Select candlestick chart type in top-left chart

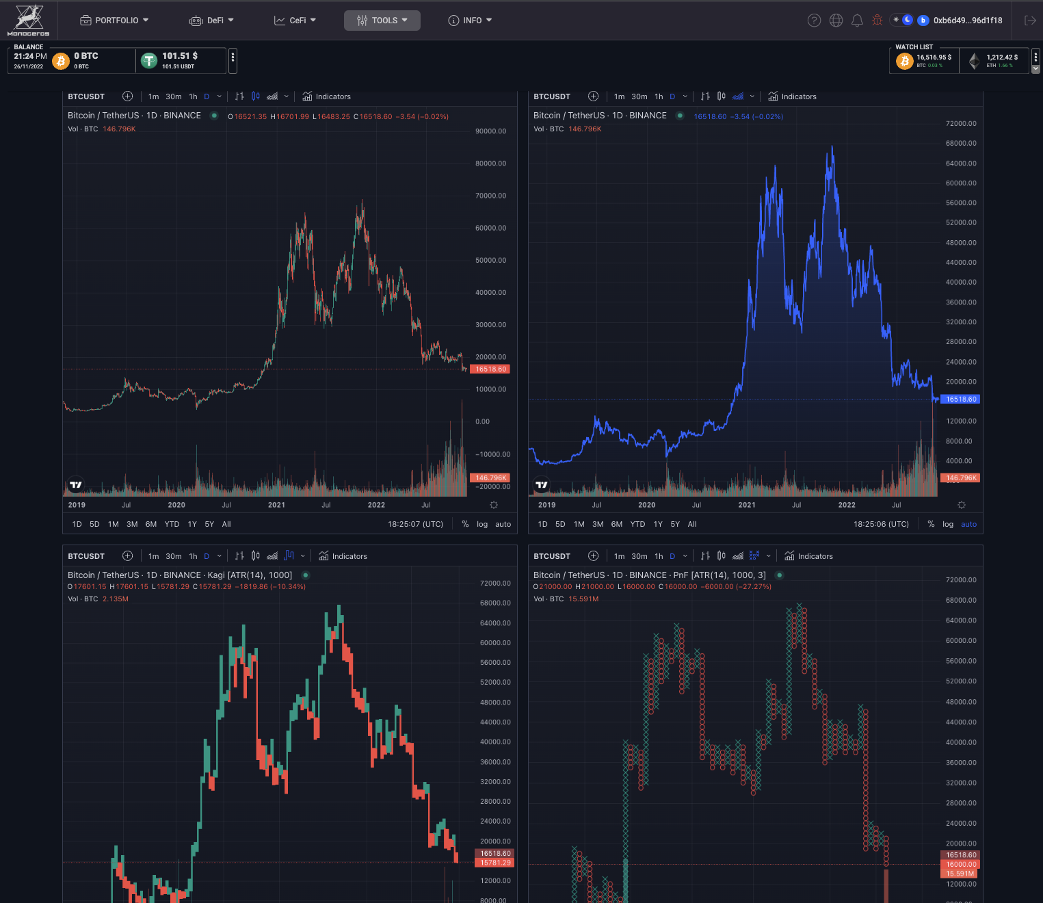(255, 96)
